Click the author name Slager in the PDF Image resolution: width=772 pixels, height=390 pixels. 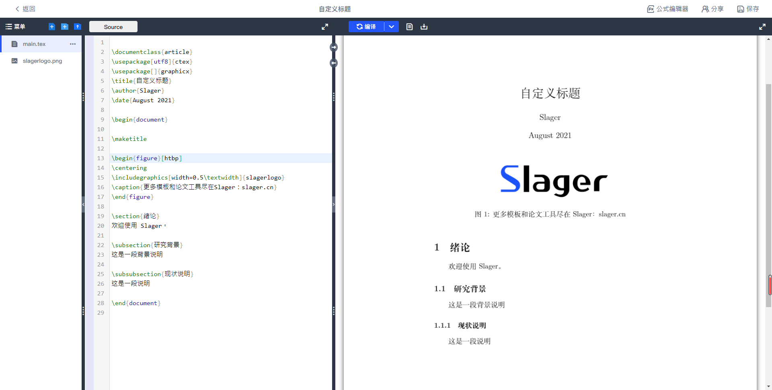(550, 118)
